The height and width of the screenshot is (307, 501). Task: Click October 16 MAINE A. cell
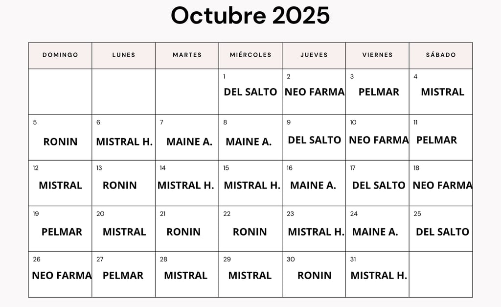(313, 185)
